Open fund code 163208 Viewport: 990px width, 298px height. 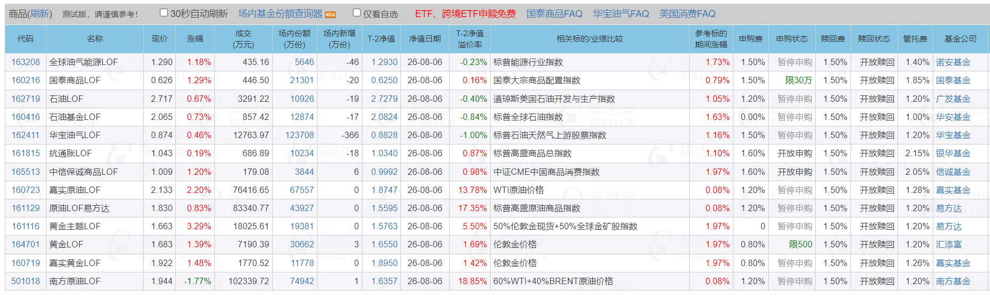click(x=26, y=62)
